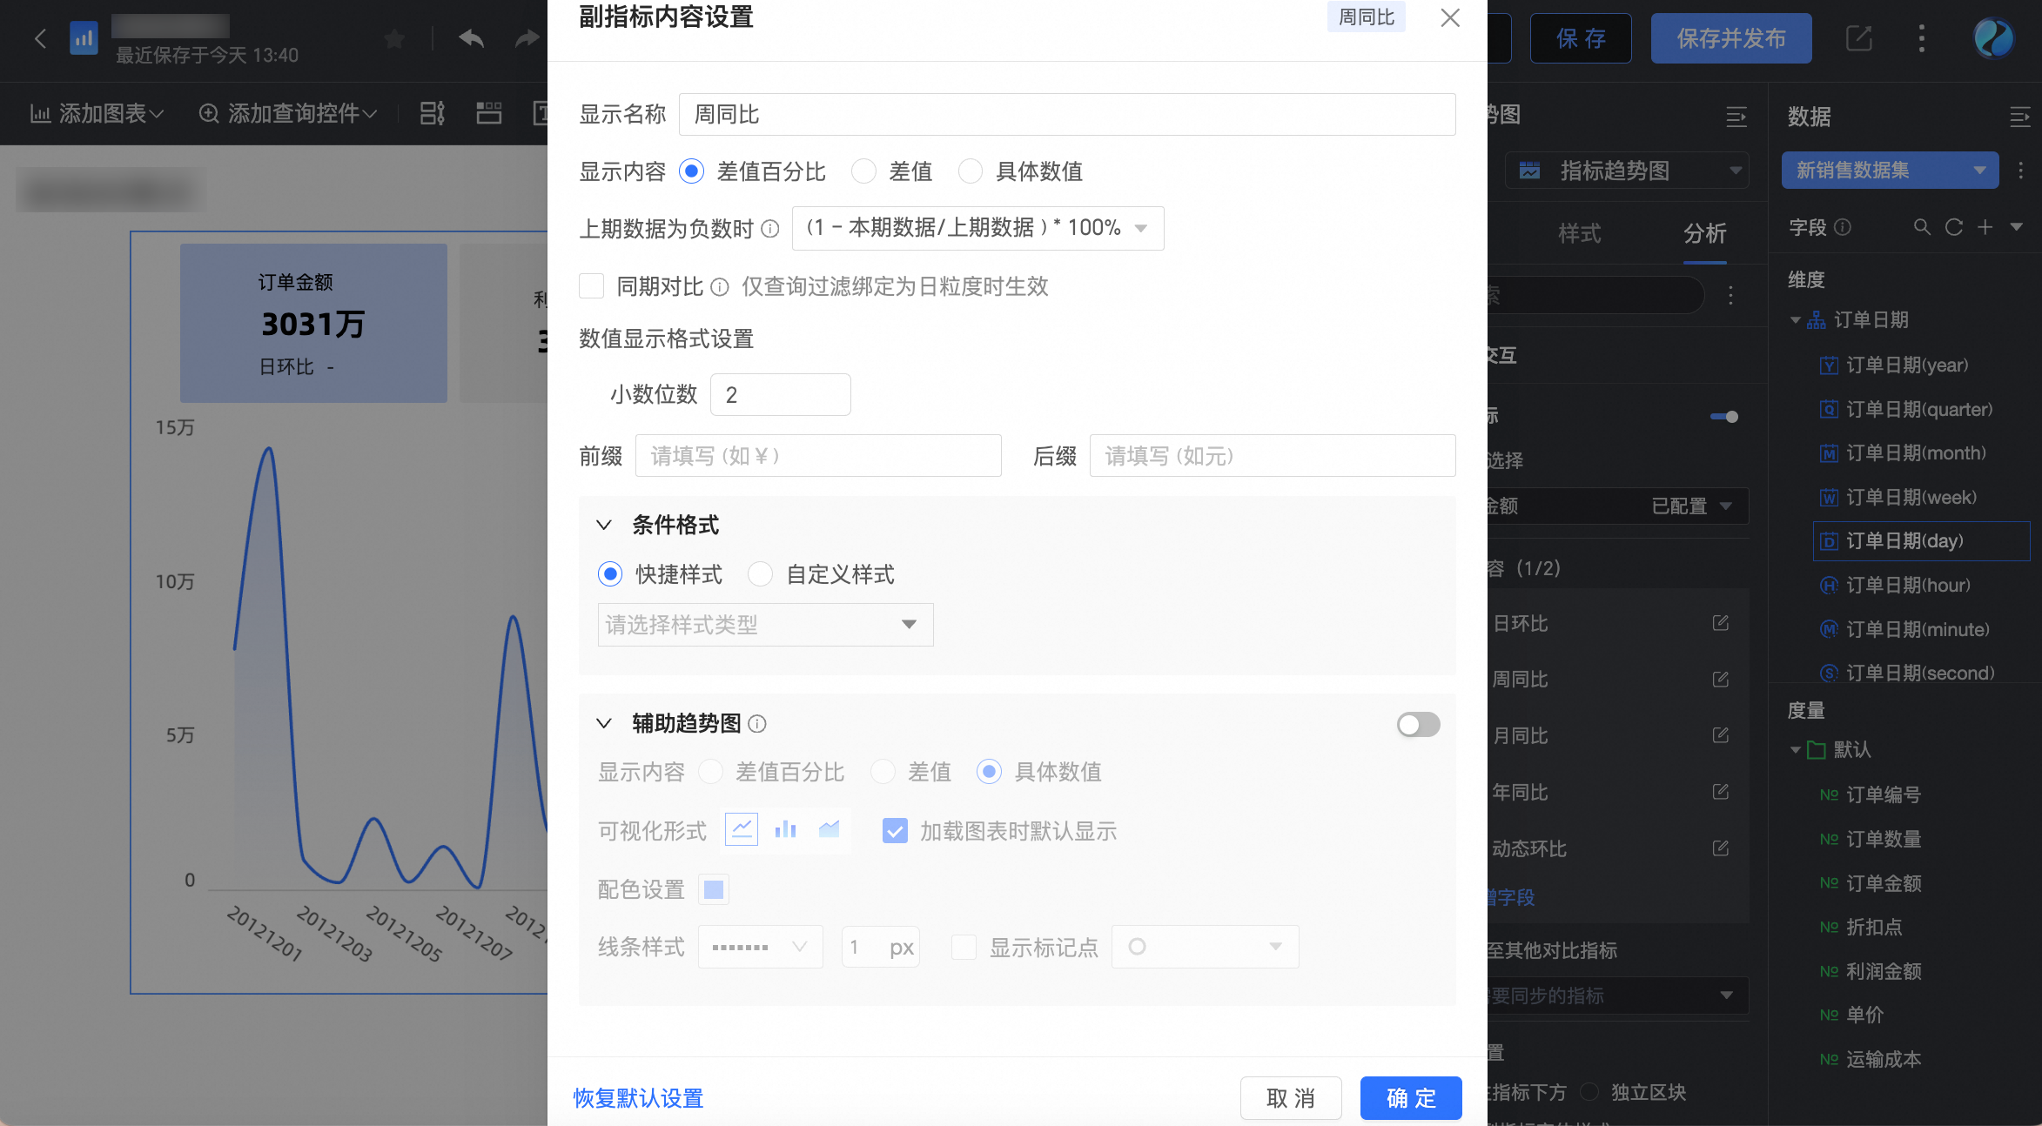Select the area chart visualization icon

(829, 829)
